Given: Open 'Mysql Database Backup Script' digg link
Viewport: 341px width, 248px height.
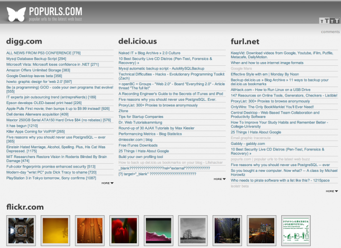Looking at the screenshot, I should [x=36, y=59].
